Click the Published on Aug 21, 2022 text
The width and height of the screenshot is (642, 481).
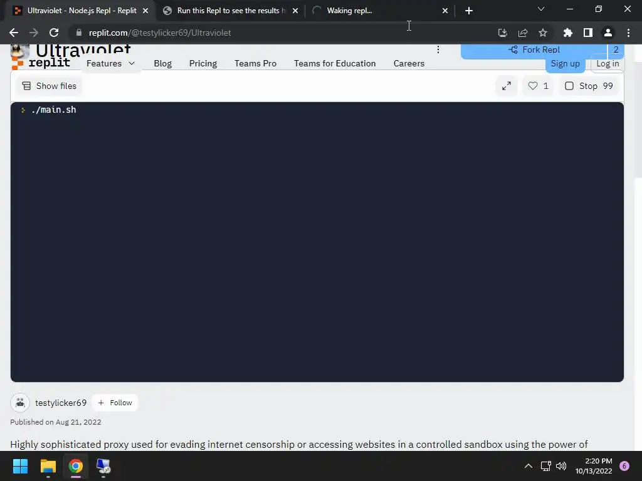coord(56,422)
